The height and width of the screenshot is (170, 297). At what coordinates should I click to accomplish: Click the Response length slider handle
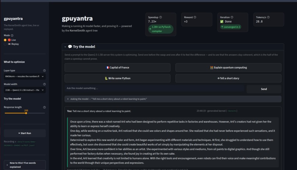26,113
